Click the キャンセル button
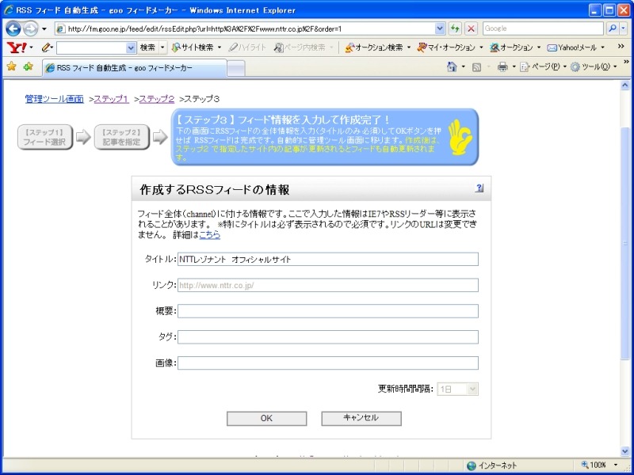Viewport: 634px width, 475px height. (x=361, y=419)
